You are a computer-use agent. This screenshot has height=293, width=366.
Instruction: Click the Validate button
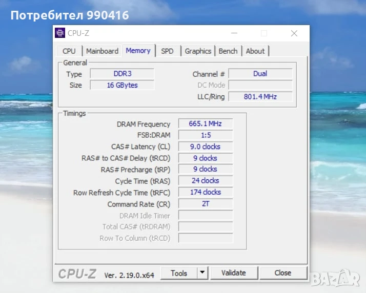point(234,273)
